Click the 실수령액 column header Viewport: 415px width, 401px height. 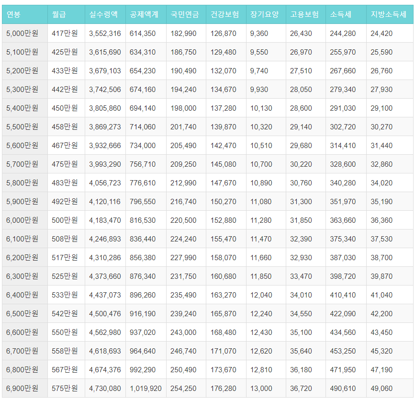click(x=105, y=14)
